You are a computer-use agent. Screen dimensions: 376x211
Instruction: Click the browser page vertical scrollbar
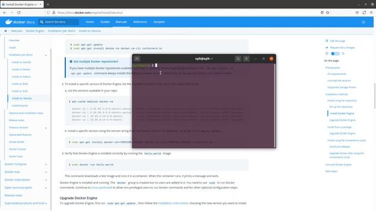tap(375, 96)
